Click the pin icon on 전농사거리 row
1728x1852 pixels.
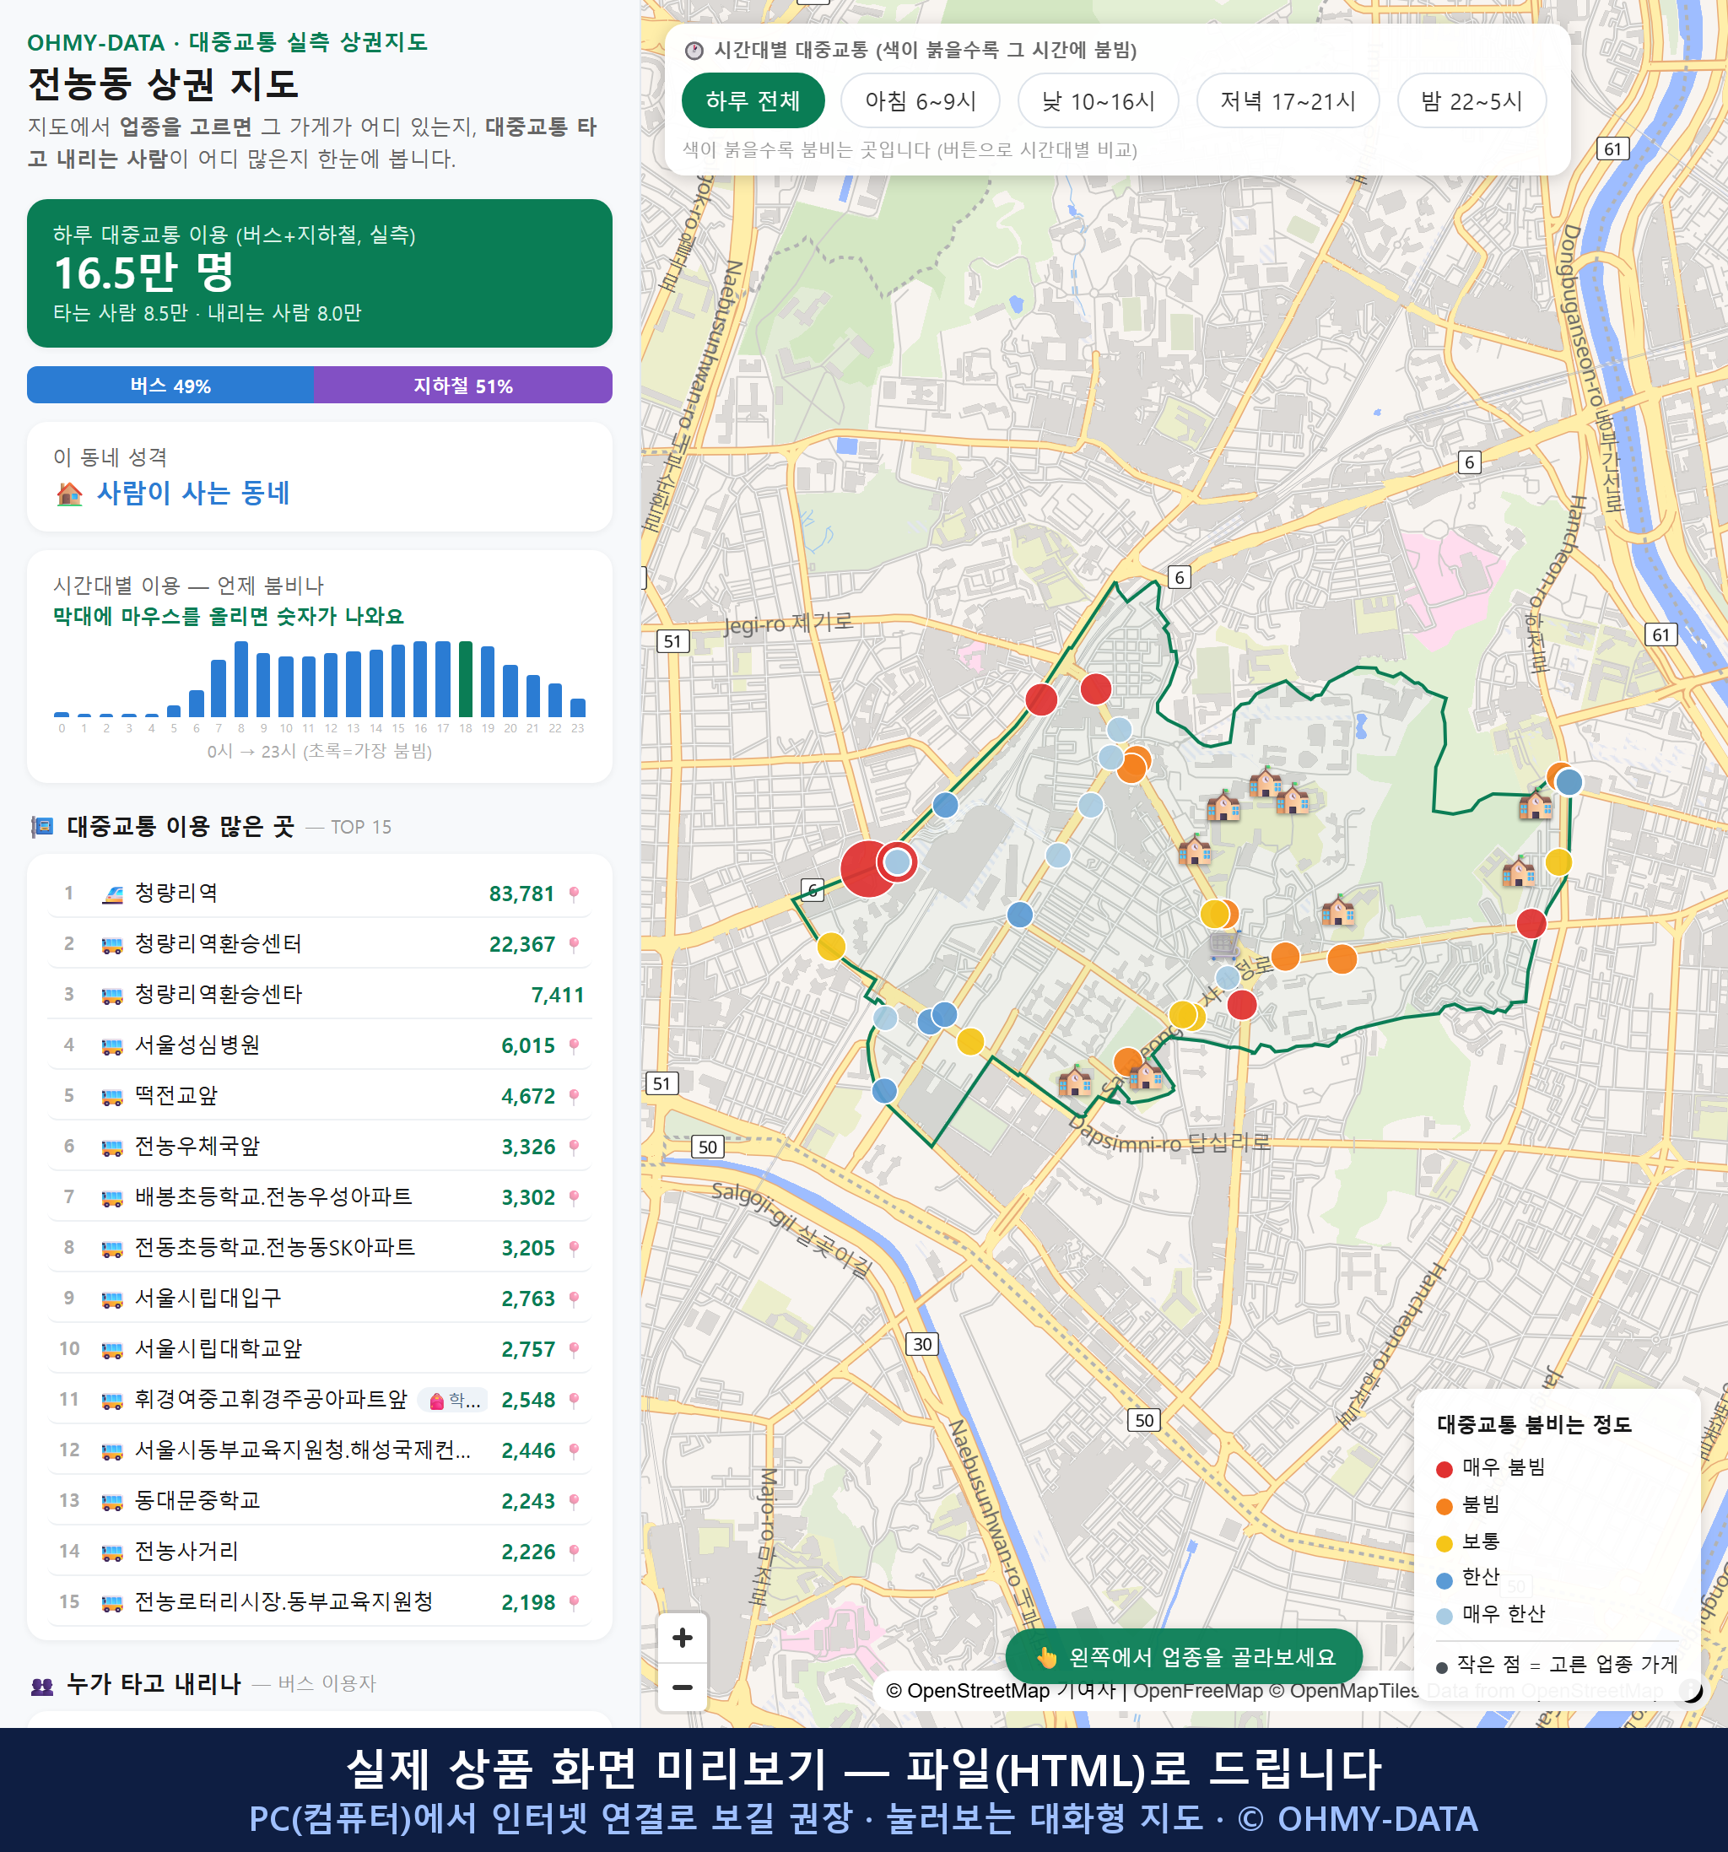point(574,1552)
